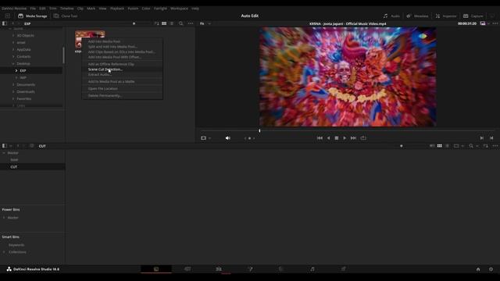The image size is (500, 281).
Task: Open the Color page icon
Action: (x=280, y=269)
